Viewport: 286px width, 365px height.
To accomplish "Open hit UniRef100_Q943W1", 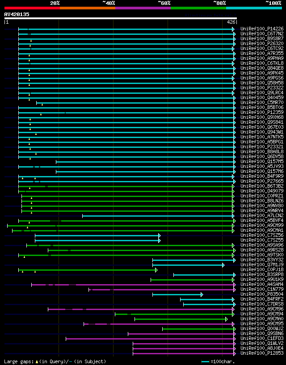I will [262, 132].
